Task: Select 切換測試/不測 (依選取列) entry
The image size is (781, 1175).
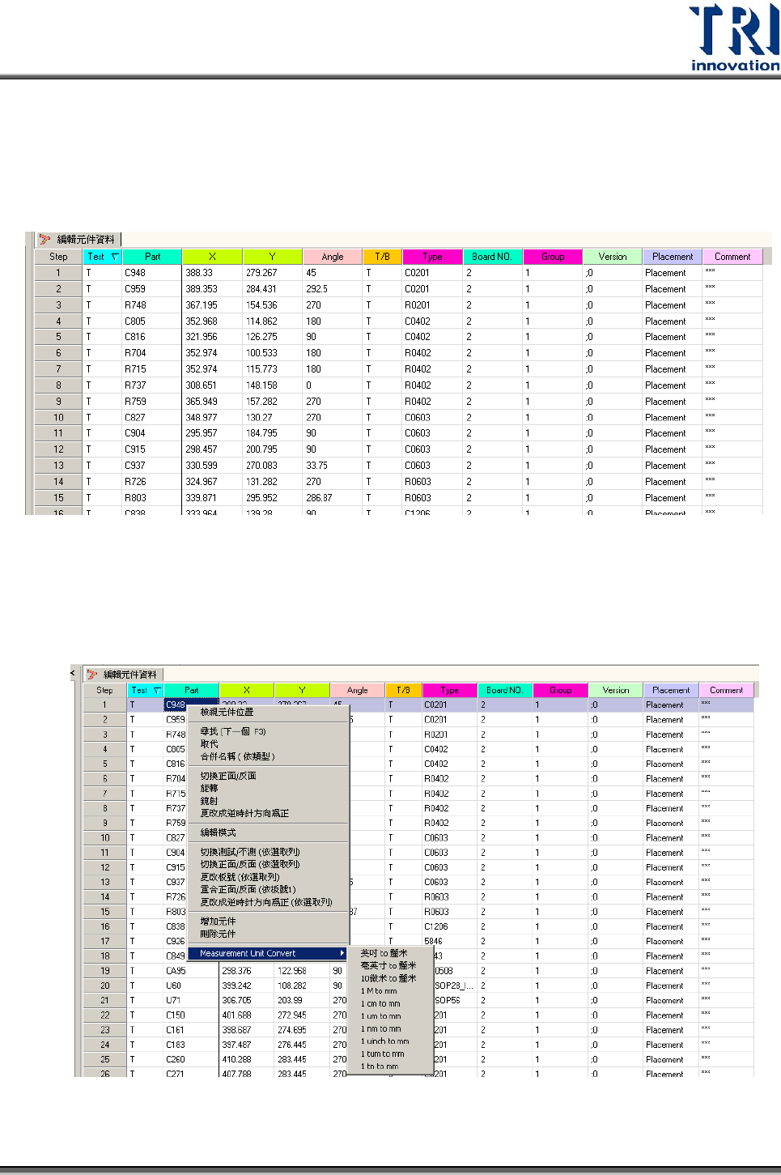Action: (250, 852)
